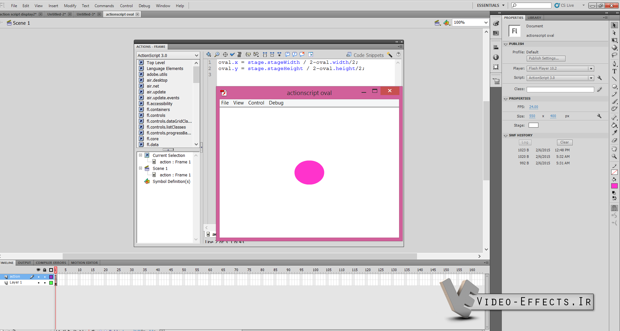620x331 pixels.
Task: Select the Eraser tool
Action: pos(614,140)
